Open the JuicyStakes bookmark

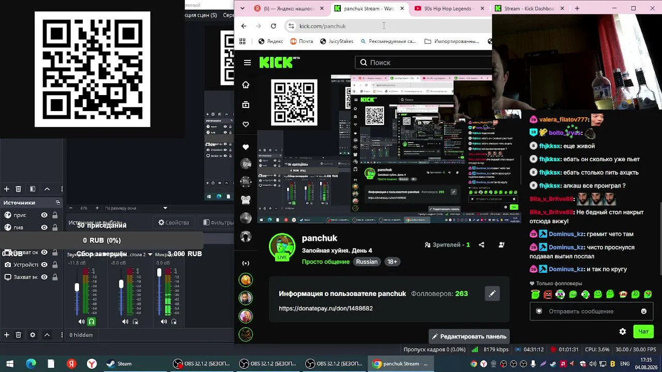pyautogui.click(x=337, y=41)
